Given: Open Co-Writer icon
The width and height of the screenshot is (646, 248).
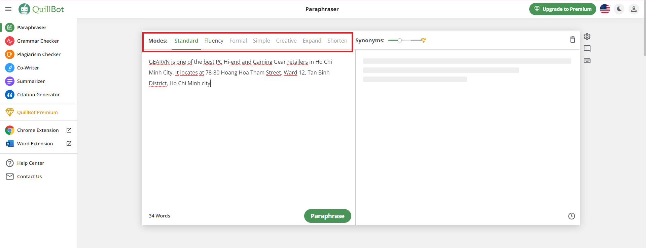Looking at the screenshot, I should tap(10, 68).
